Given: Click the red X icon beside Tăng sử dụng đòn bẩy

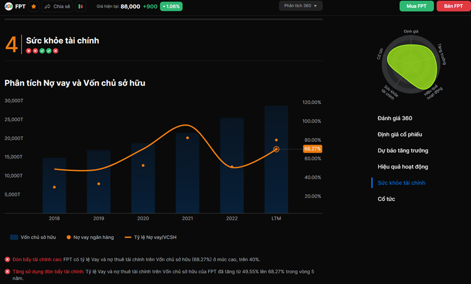Looking at the screenshot, I should point(7,271).
